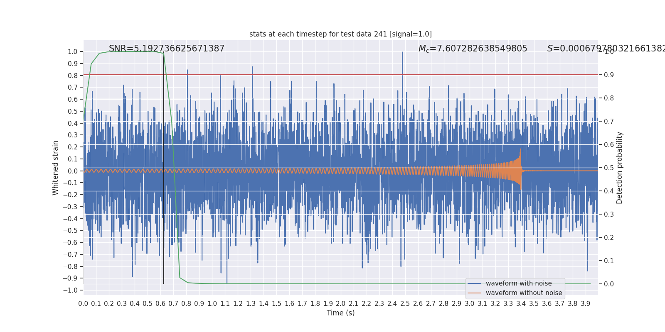Click time axis tick label 3.4
Screen dimensions: 665x332
pyautogui.click(x=521, y=304)
